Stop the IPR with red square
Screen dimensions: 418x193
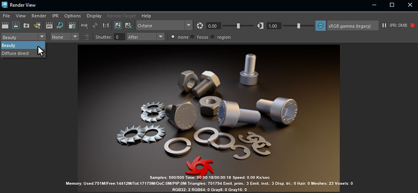point(413,26)
